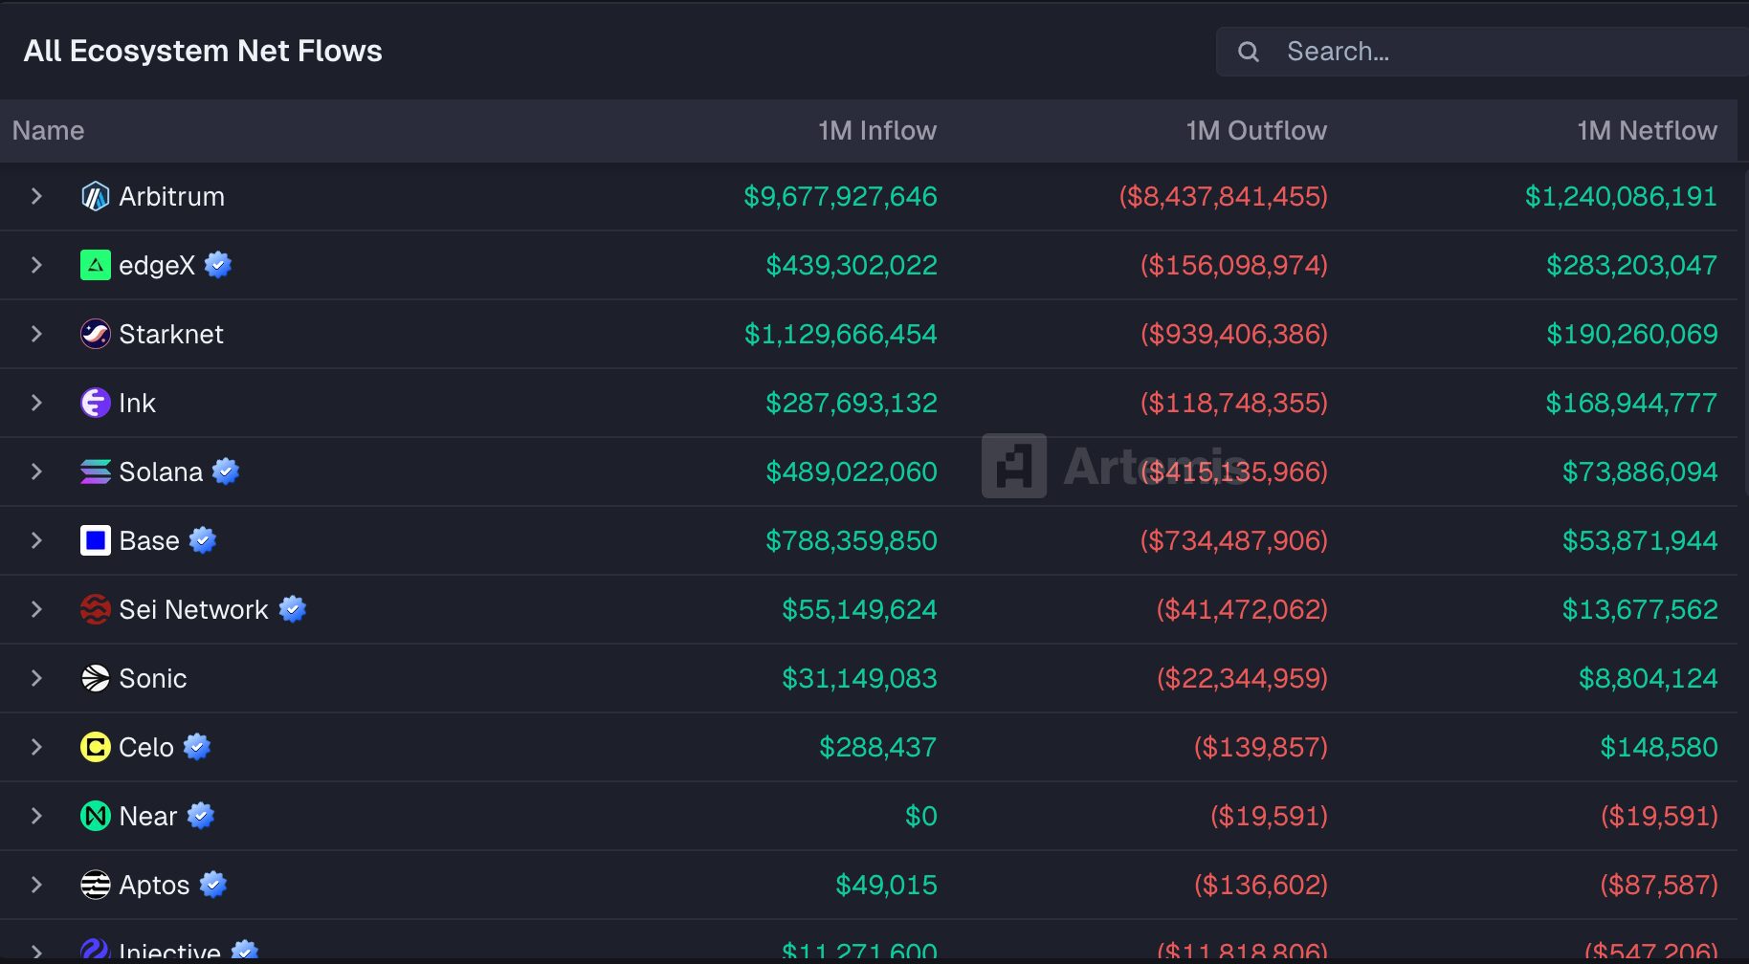The image size is (1749, 964).
Task: Select the Starknet name label
Action: pyautogui.click(x=171, y=335)
